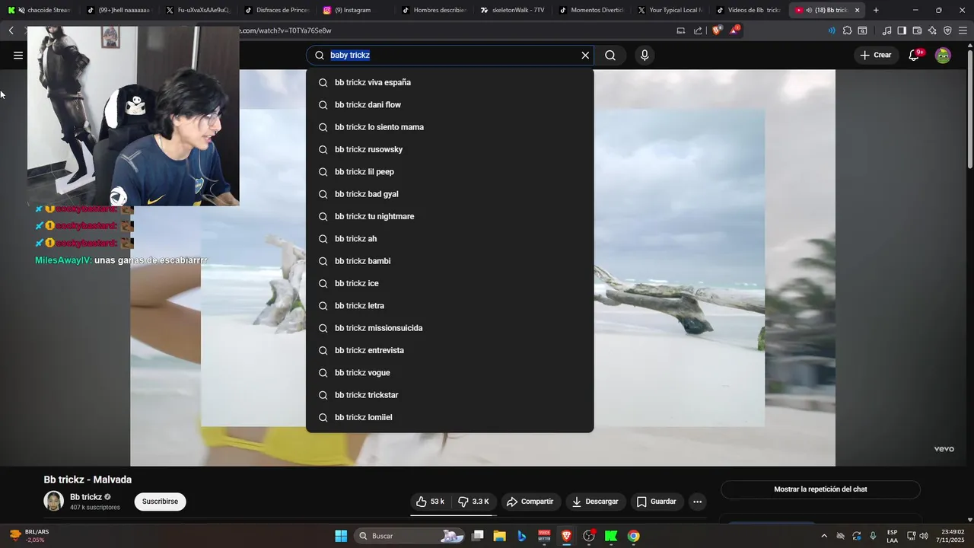Open the three-dot more actions menu
974x548 pixels.
point(697,502)
